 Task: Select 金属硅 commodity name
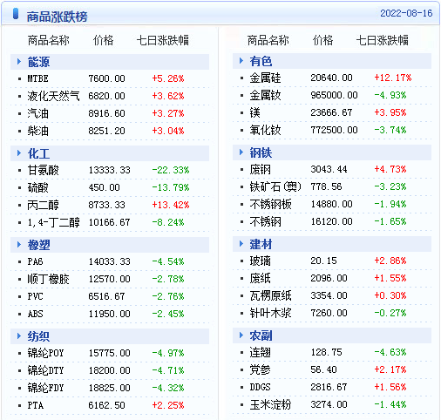tap(265, 78)
